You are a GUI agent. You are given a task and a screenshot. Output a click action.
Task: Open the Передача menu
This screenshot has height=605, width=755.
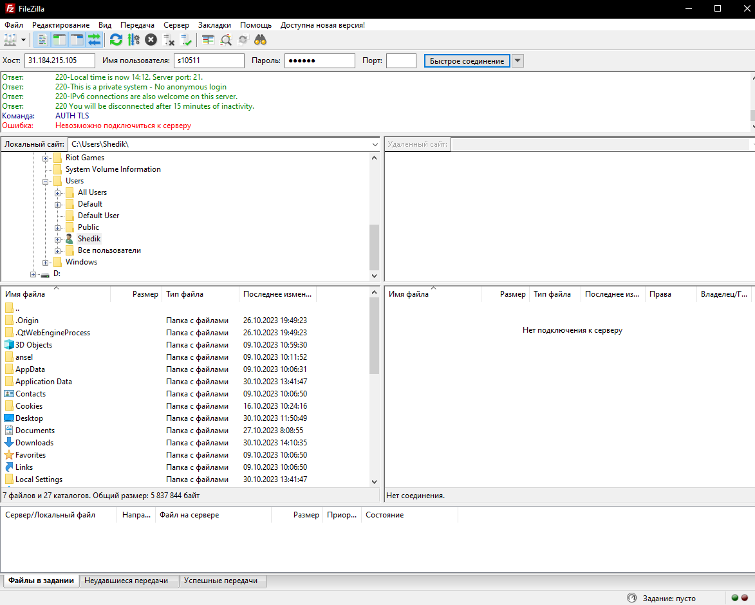137,25
